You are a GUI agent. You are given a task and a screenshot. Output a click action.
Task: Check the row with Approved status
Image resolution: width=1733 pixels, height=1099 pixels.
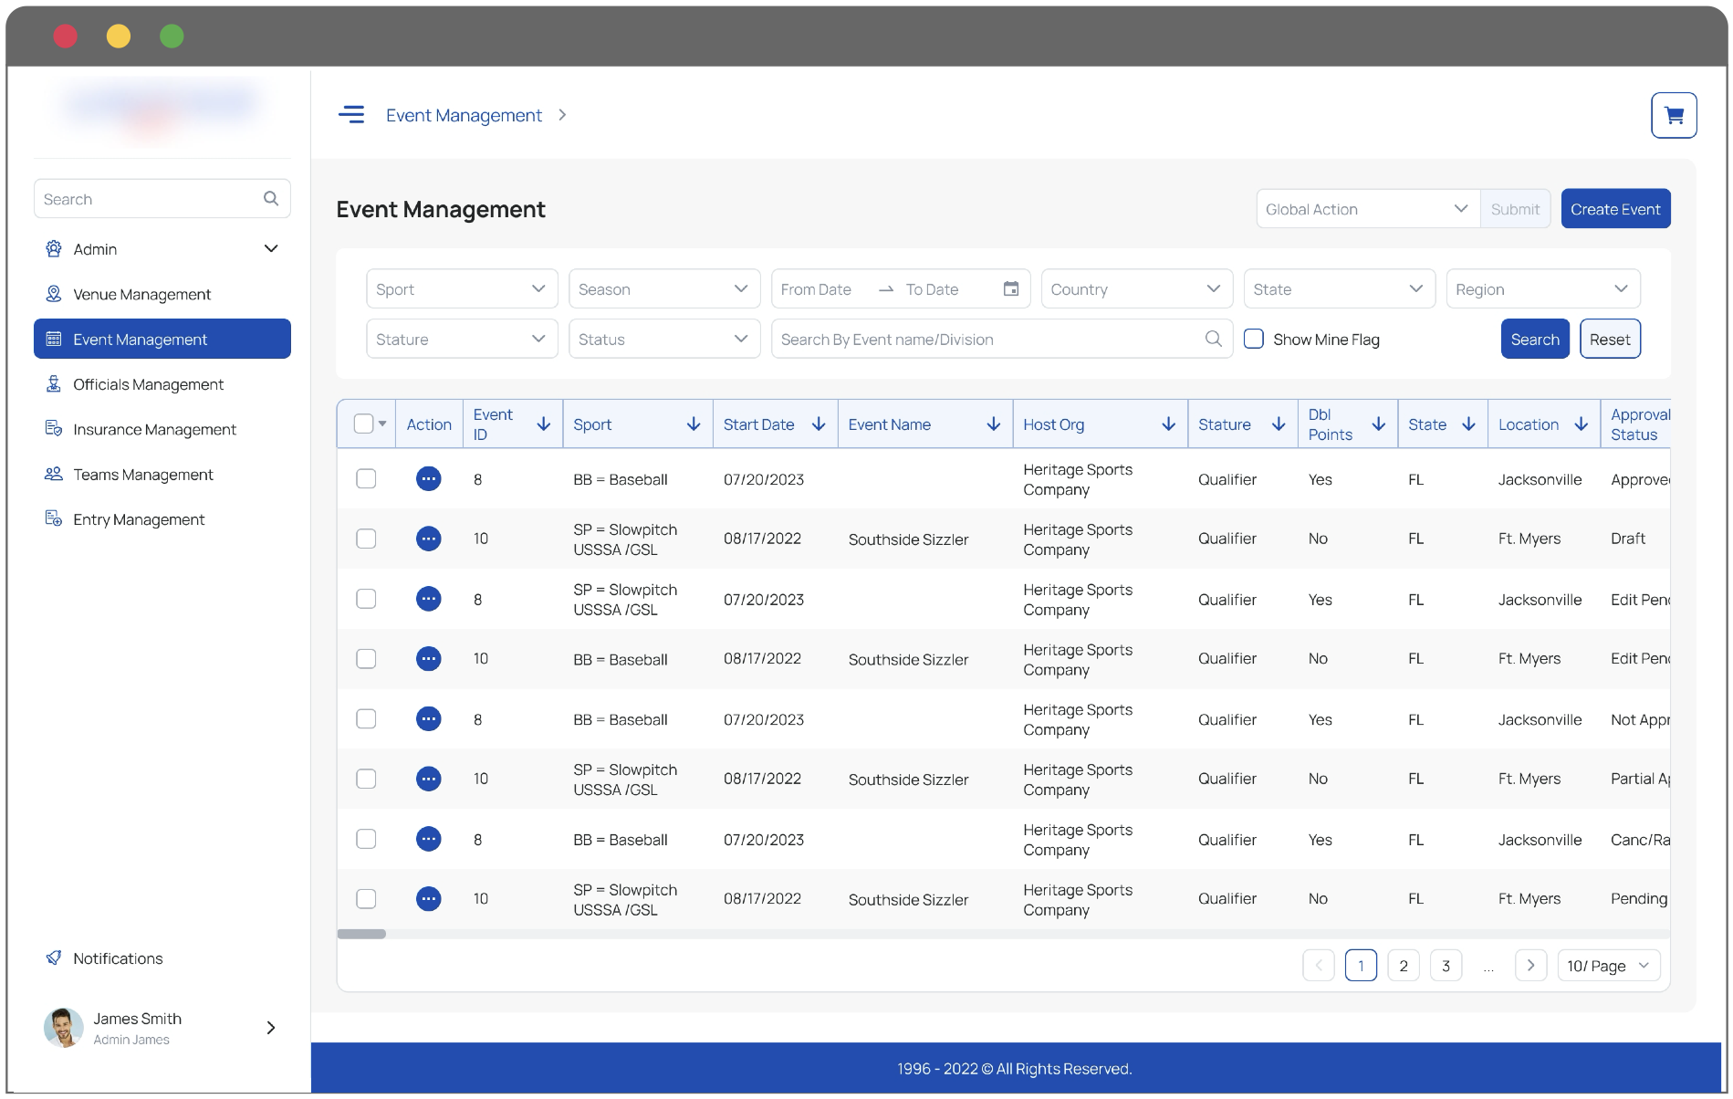click(x=366, y=478)
